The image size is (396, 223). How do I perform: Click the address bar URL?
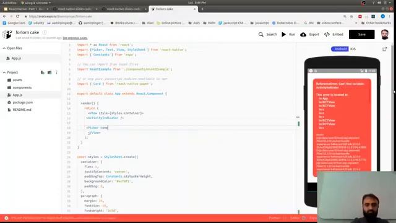(60, 16)
